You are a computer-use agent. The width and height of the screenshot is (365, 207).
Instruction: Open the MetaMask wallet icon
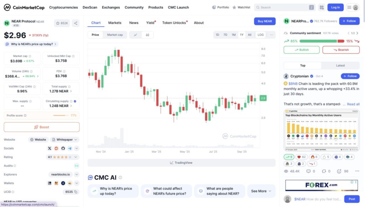(x=56, y=183)
